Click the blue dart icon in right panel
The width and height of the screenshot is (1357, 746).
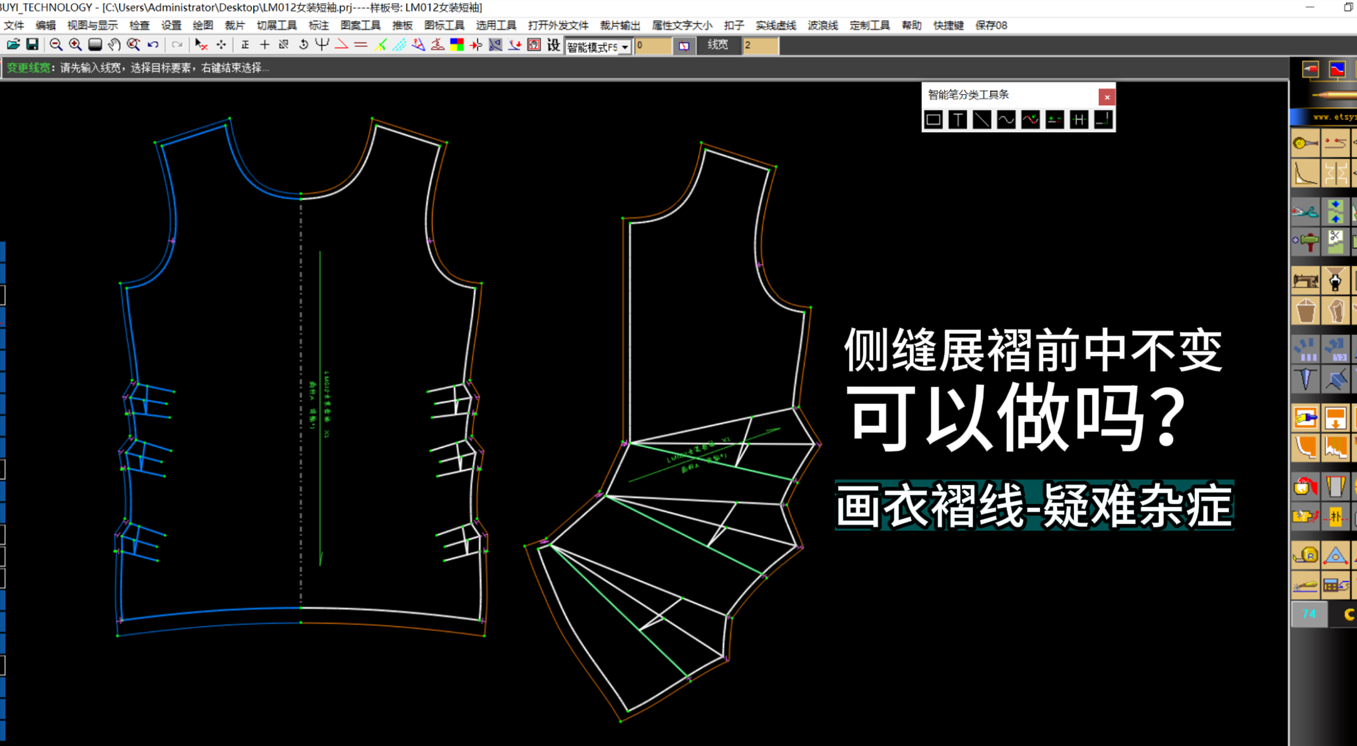[x=1305, y=379]
